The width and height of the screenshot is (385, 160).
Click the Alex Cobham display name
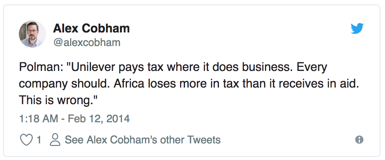tap(91, 28)
